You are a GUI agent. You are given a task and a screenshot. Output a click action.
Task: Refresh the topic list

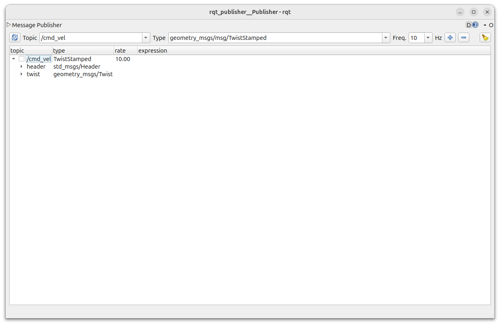(15, 38)
